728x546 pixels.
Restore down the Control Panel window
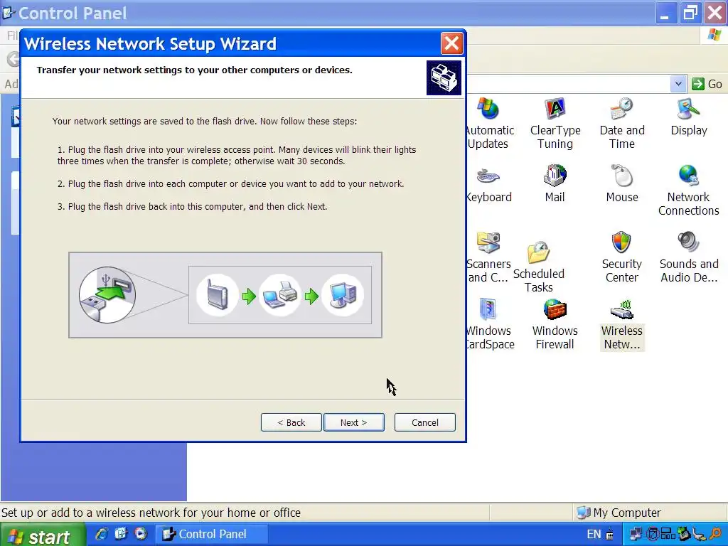tap(690, 13)
